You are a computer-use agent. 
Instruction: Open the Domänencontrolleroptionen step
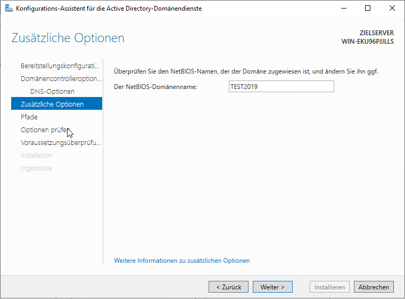click(61, 79)
